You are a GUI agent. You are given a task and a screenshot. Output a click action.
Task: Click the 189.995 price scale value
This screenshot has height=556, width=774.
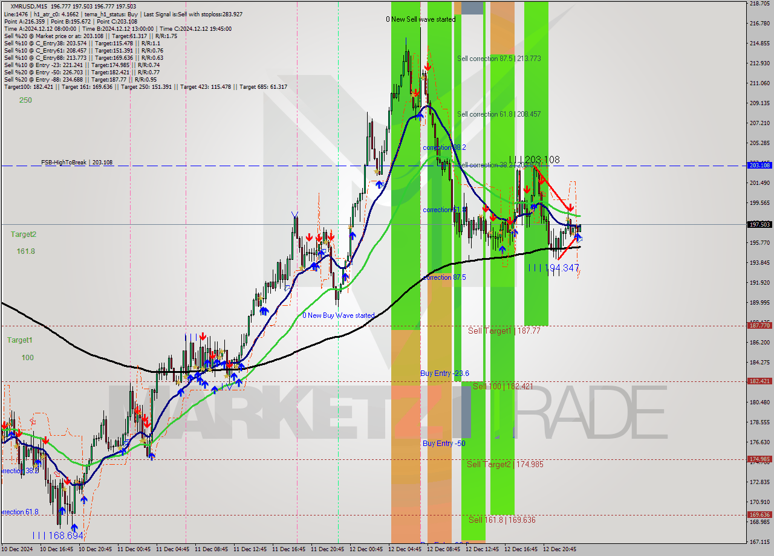click(759, 303)
